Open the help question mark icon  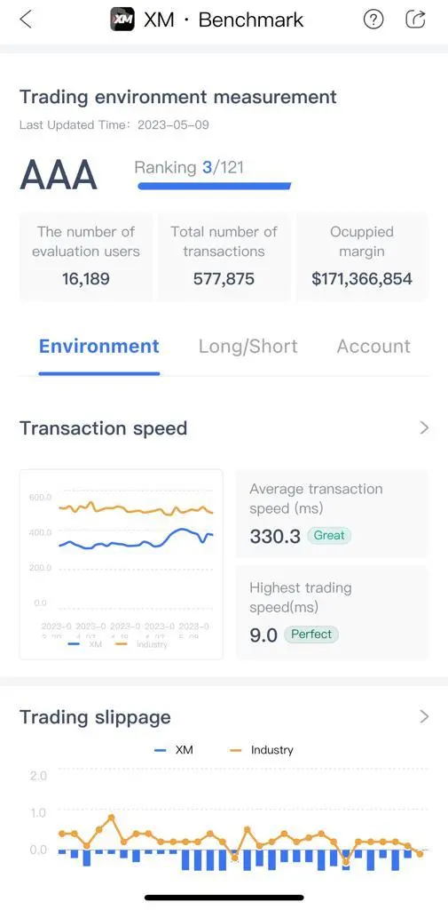tap(373, 20)
